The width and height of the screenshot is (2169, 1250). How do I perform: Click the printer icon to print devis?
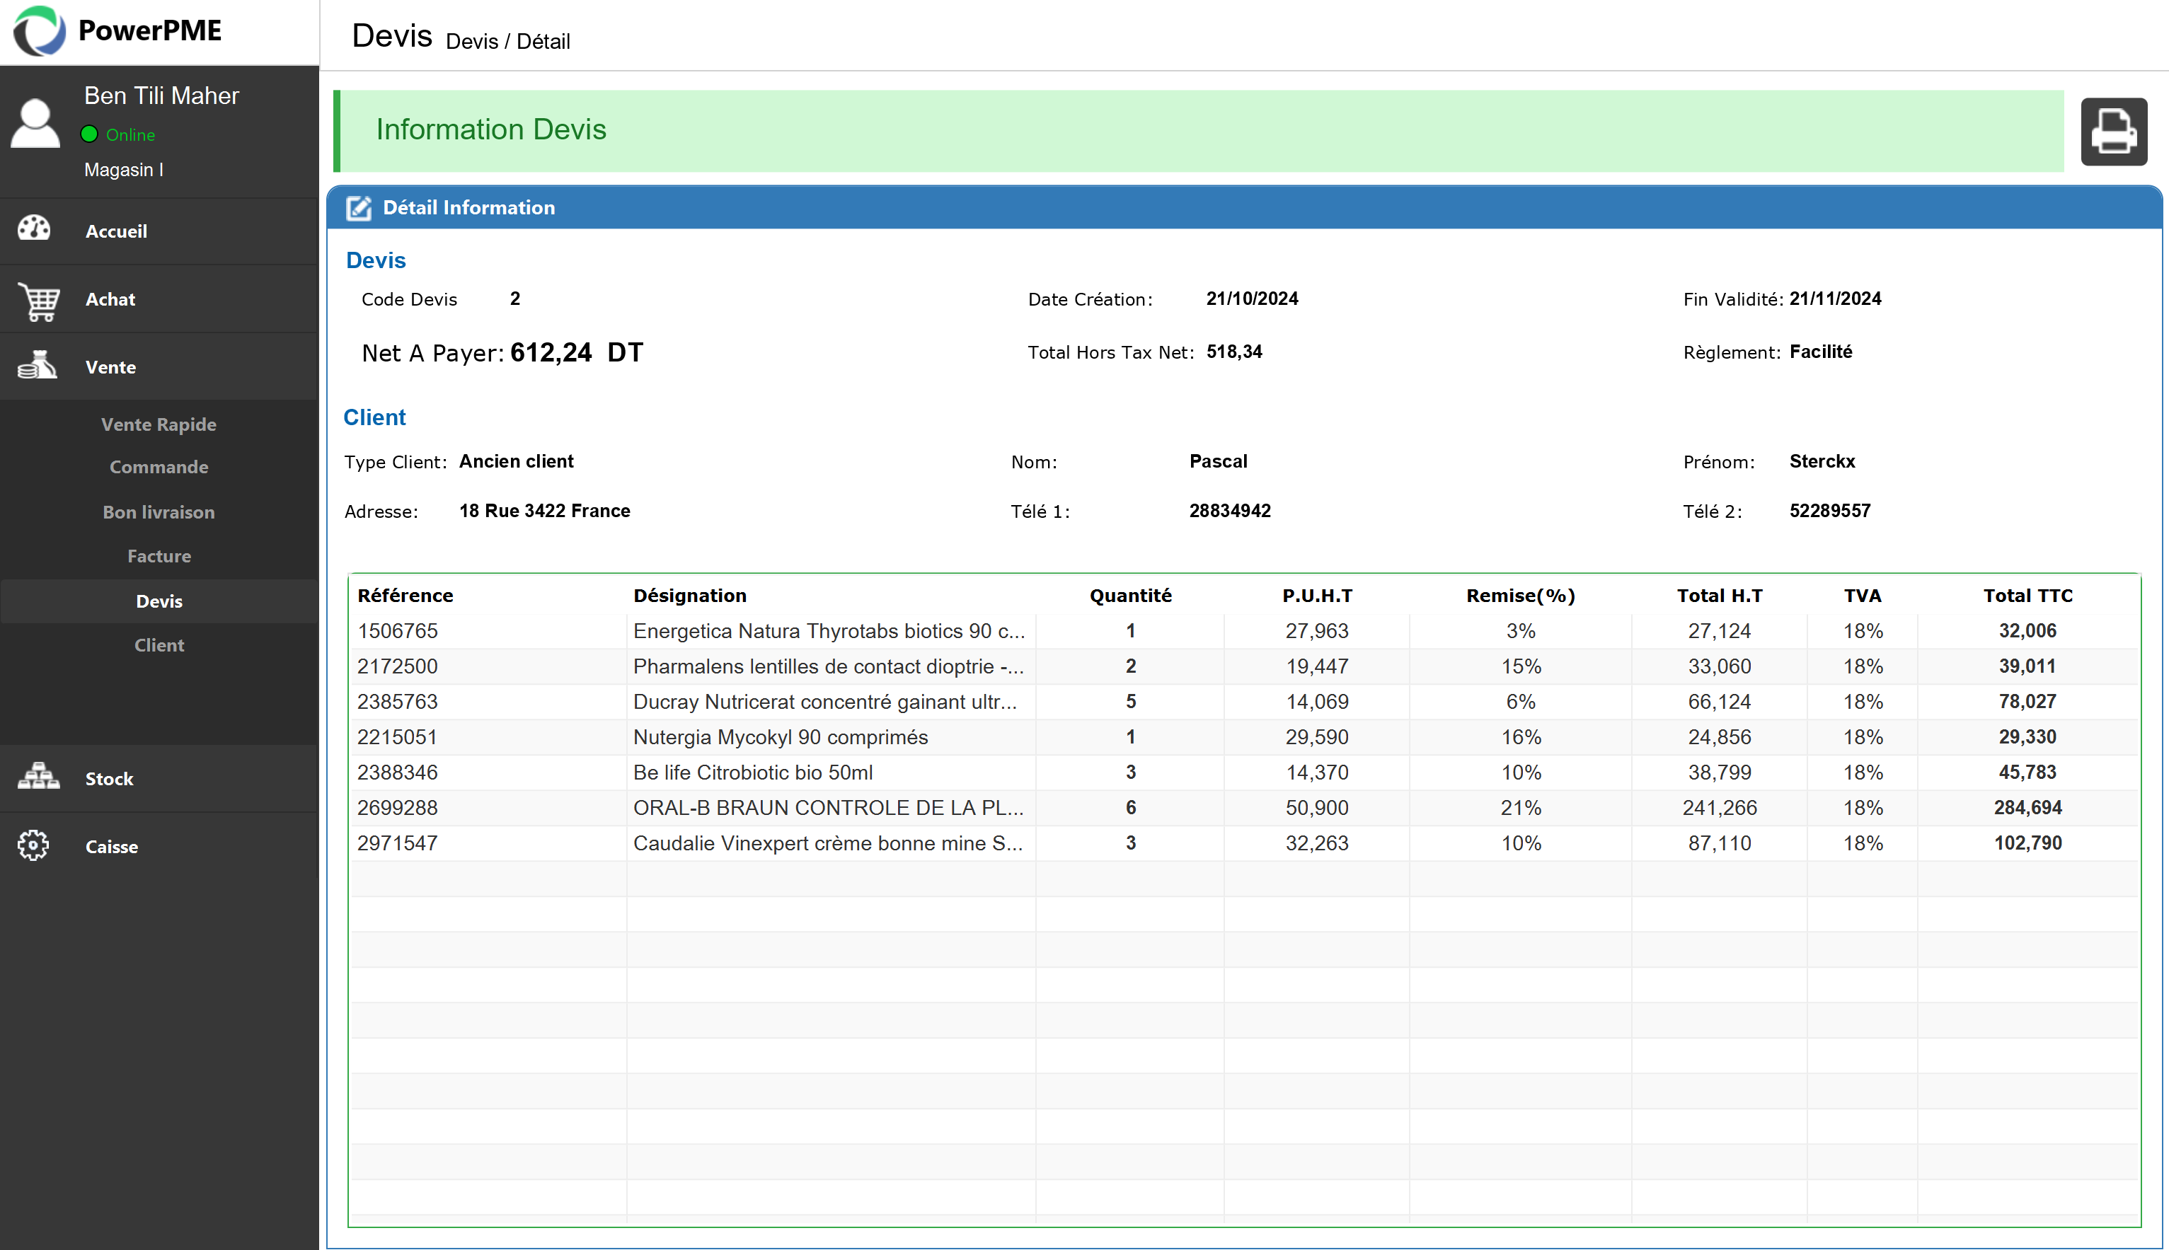[x=2113, y=132]
